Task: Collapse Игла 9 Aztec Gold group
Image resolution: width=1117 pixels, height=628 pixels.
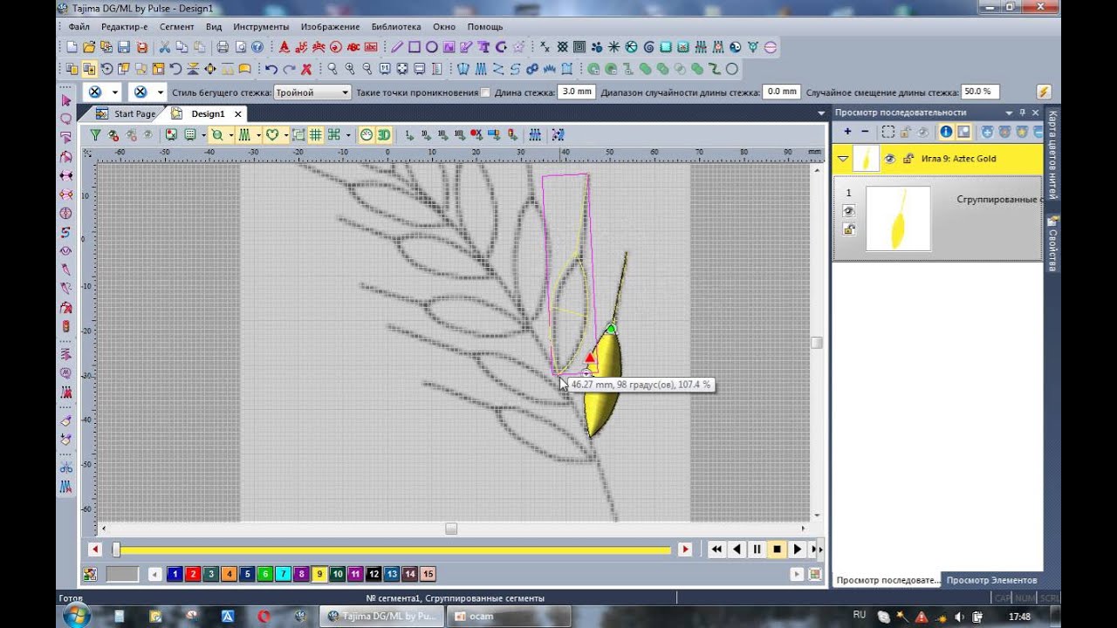Action: (x=843, y=159)
